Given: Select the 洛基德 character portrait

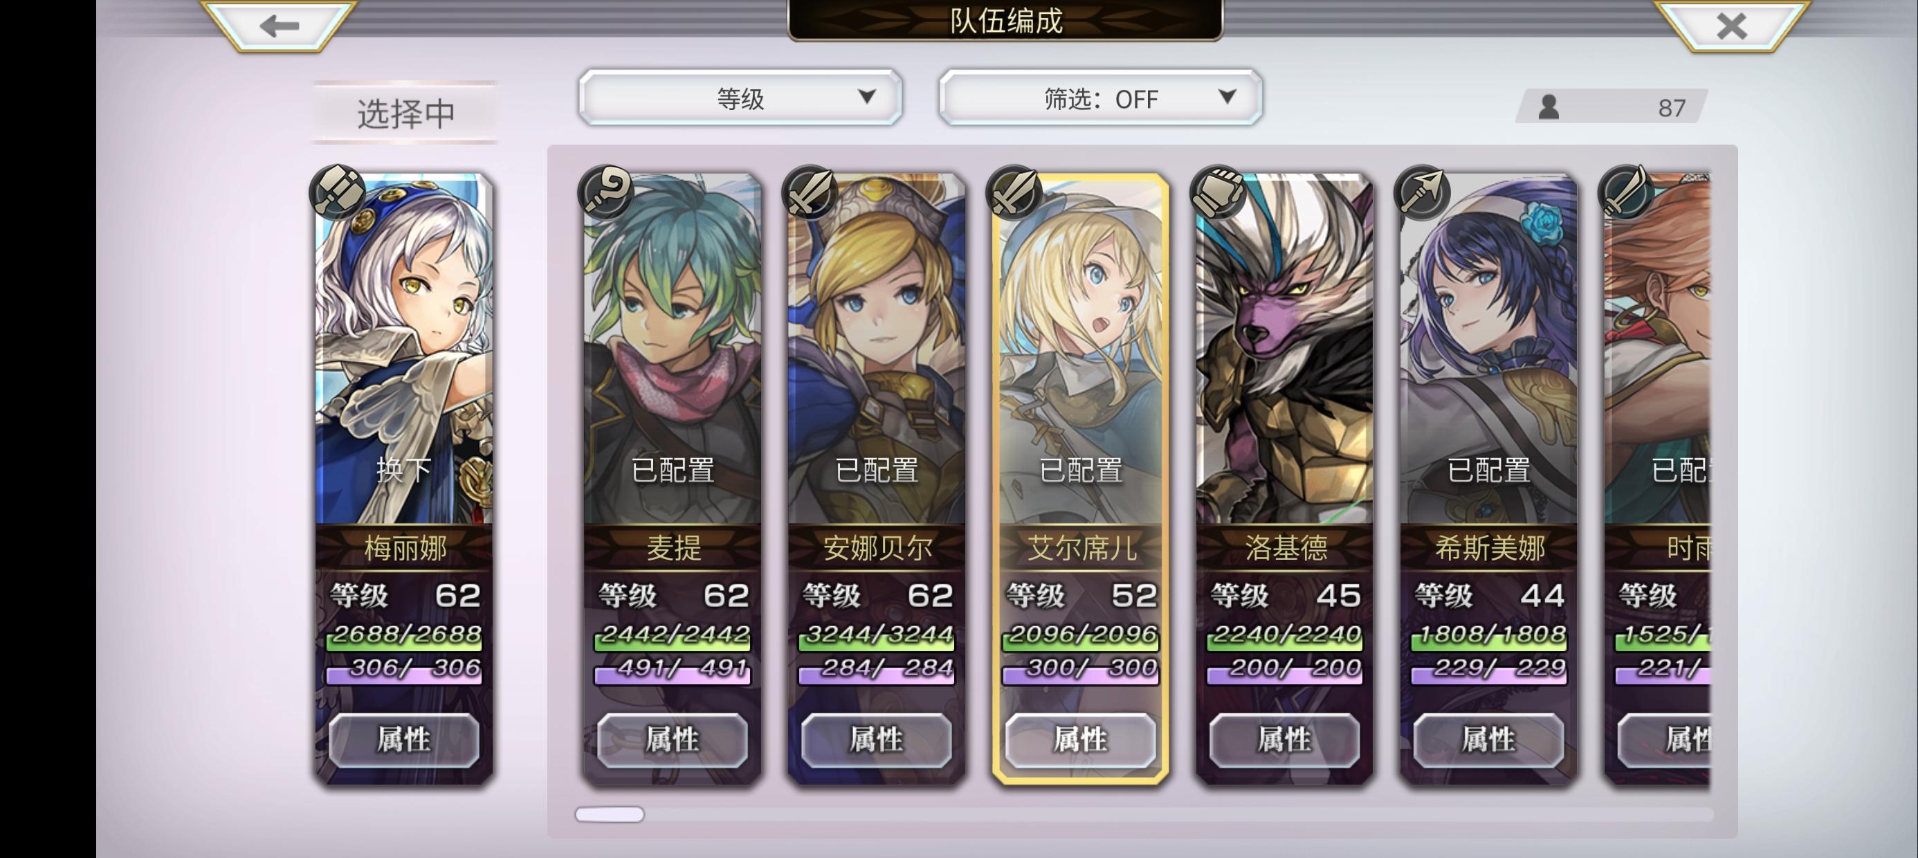Looking at the screenshot, I should [1284, 349].
